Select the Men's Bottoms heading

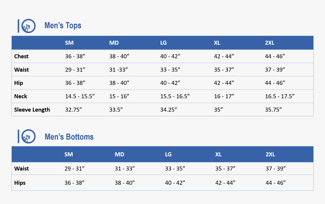pos(69,137)
